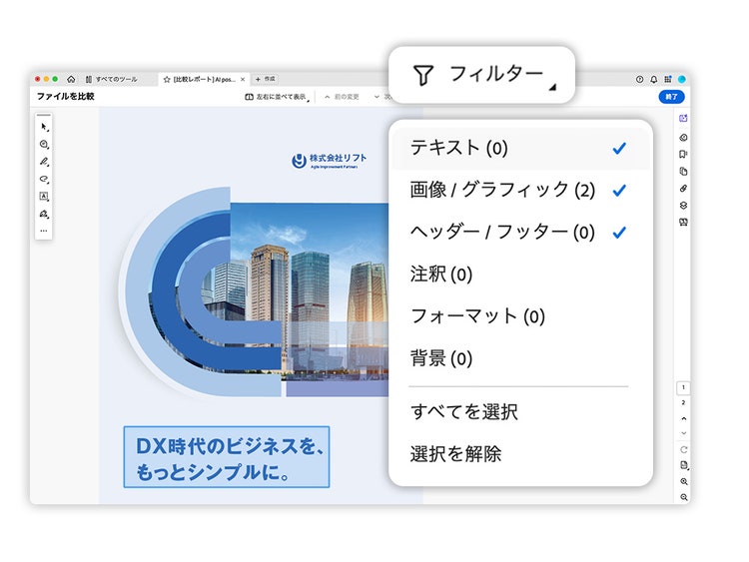Select the highlighter pen tool
Screen dimensions: 749x562
[44, 162]
